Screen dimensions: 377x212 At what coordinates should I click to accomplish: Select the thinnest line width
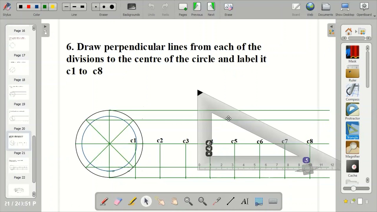click(66, 7)
